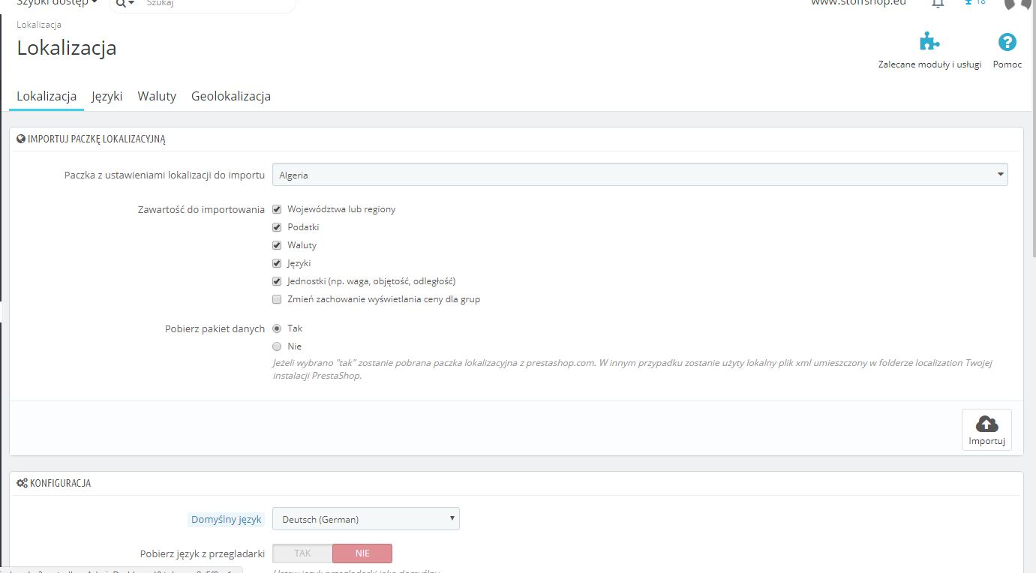Uncheck the Waluty import checkbox

click(x=277, y=245)
